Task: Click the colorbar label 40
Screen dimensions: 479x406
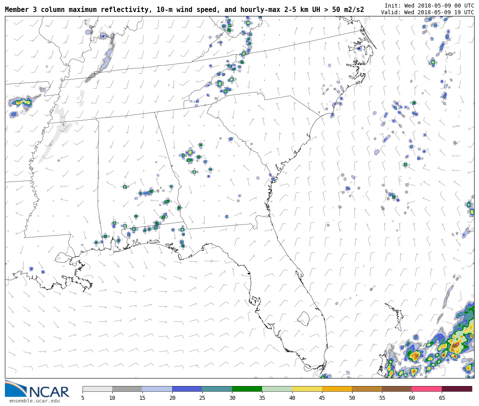Action: click(292, 398)
